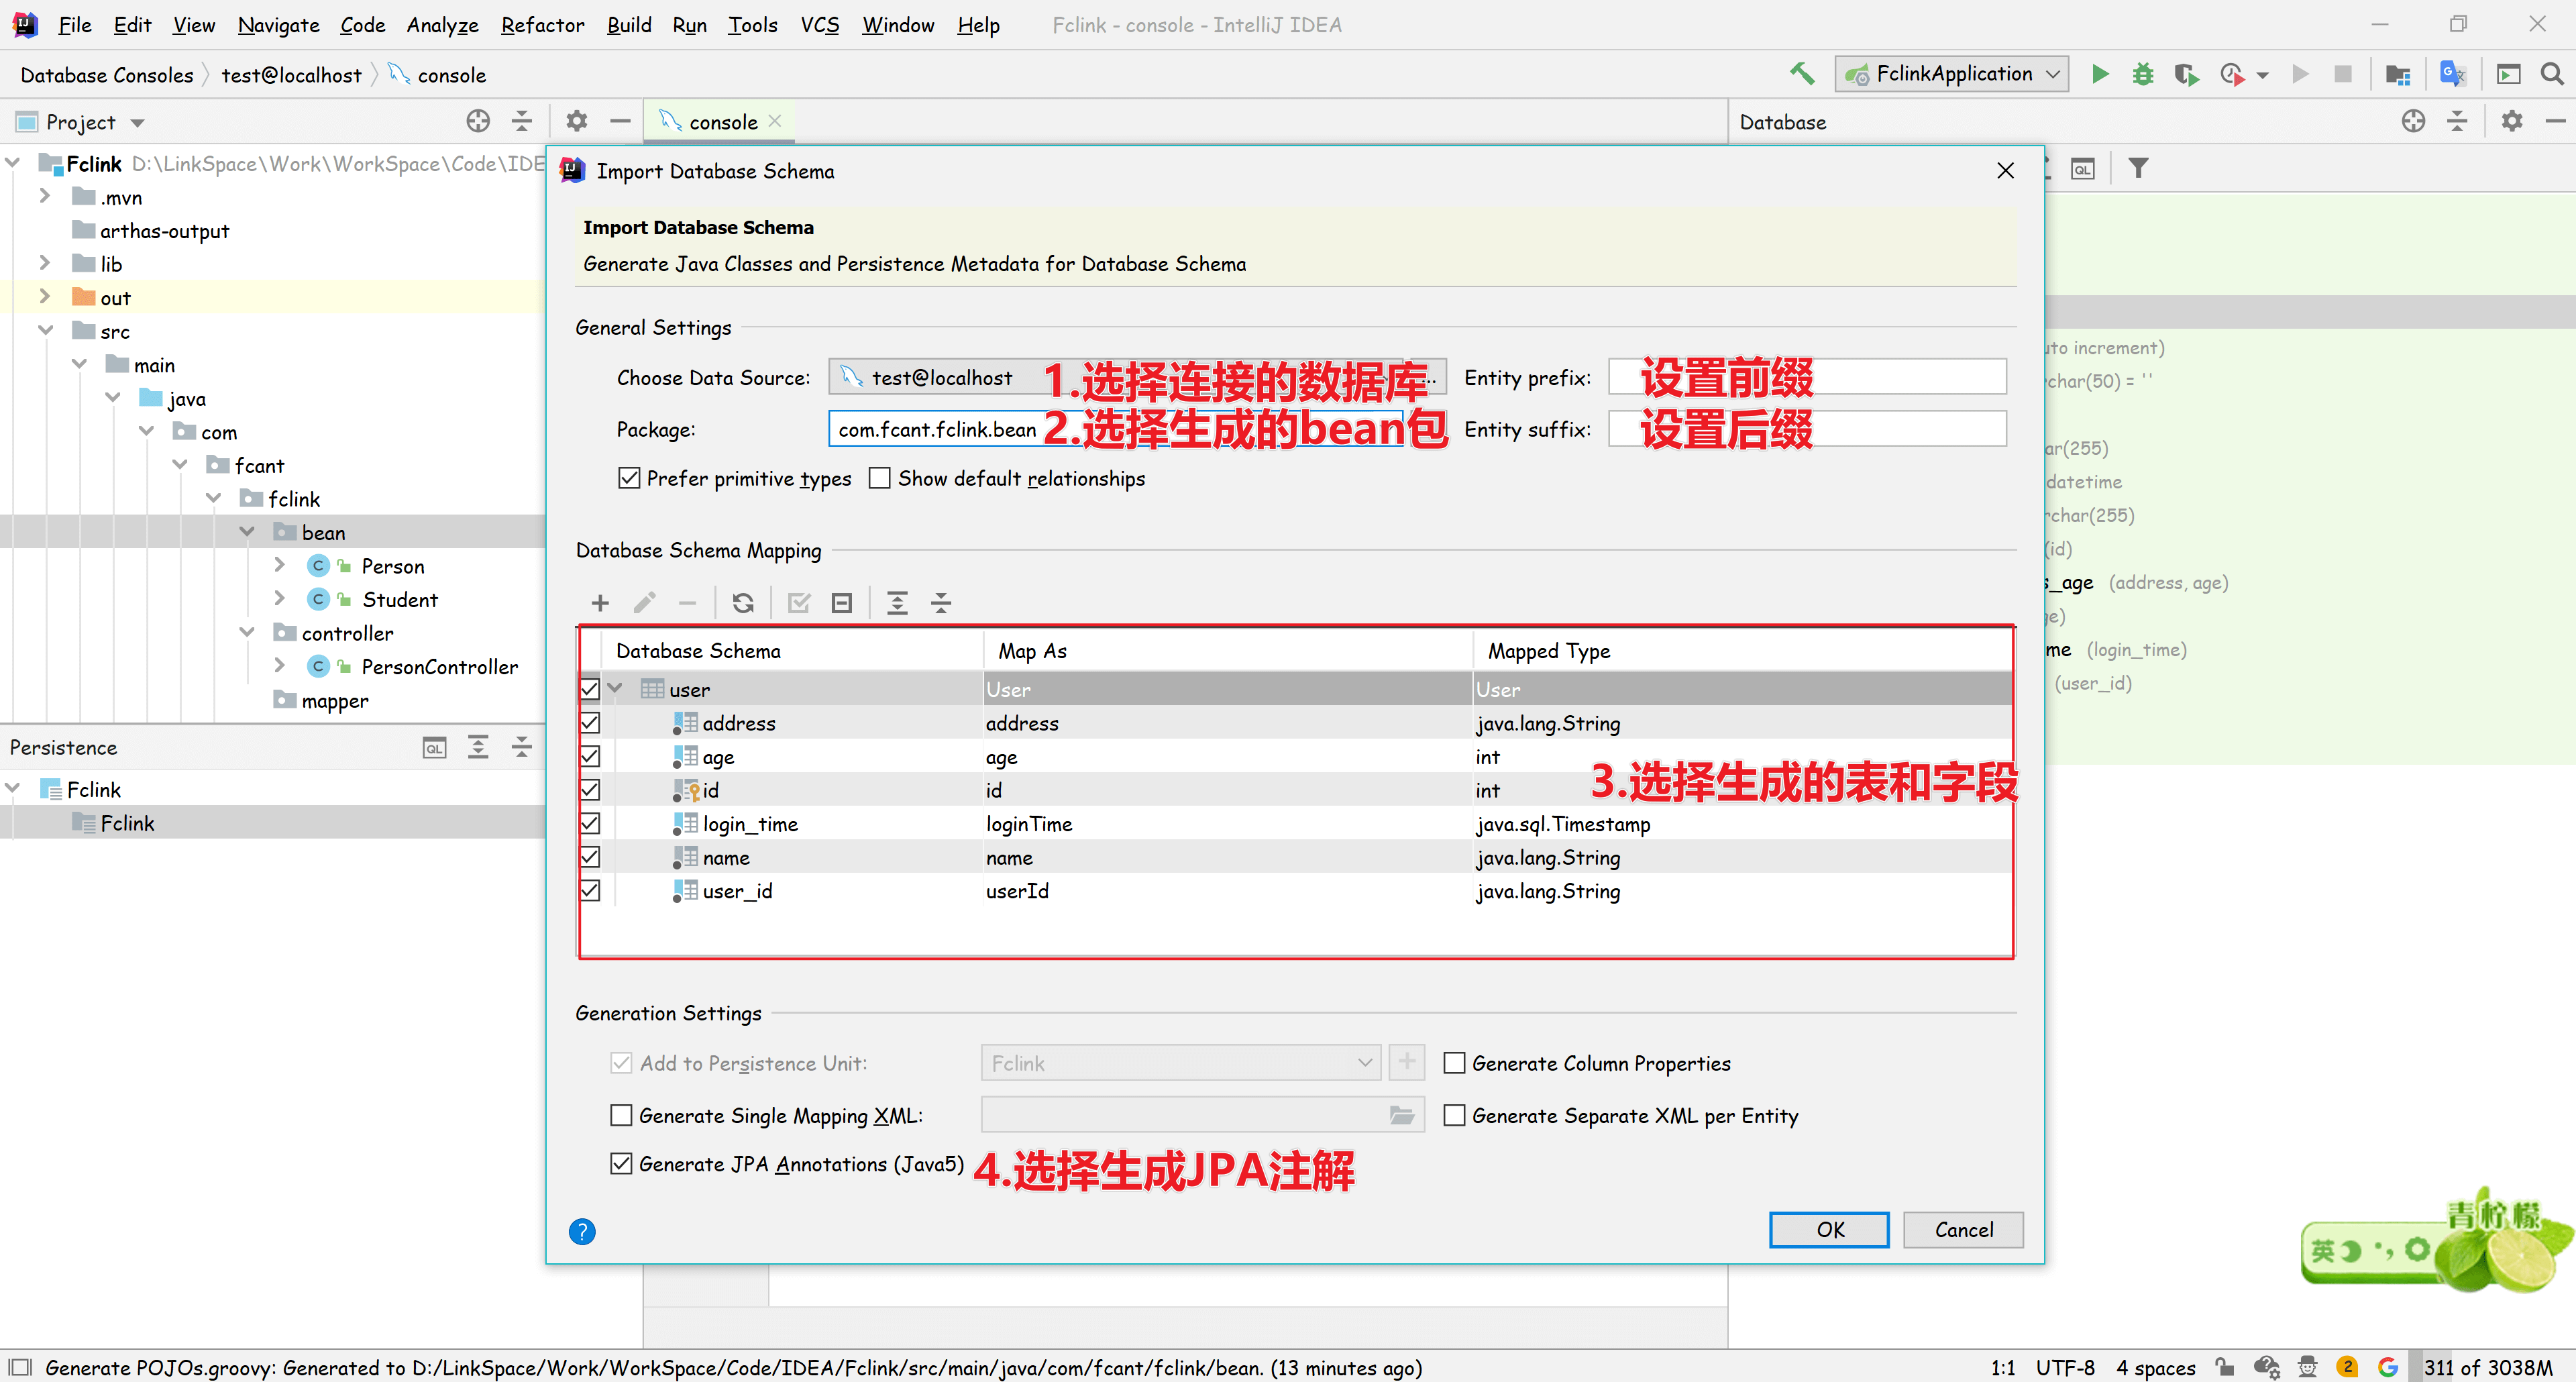Viewport: 2576px width, 1382px height.
Task: Toggle Generate JPA Annotations (Java5) checkbox
Action: point(621,1163)
